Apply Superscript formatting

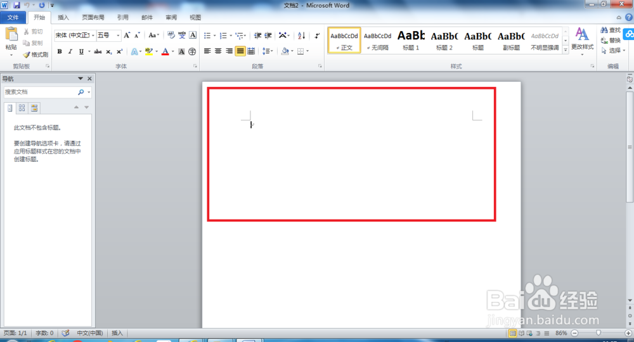pos(119,51)
